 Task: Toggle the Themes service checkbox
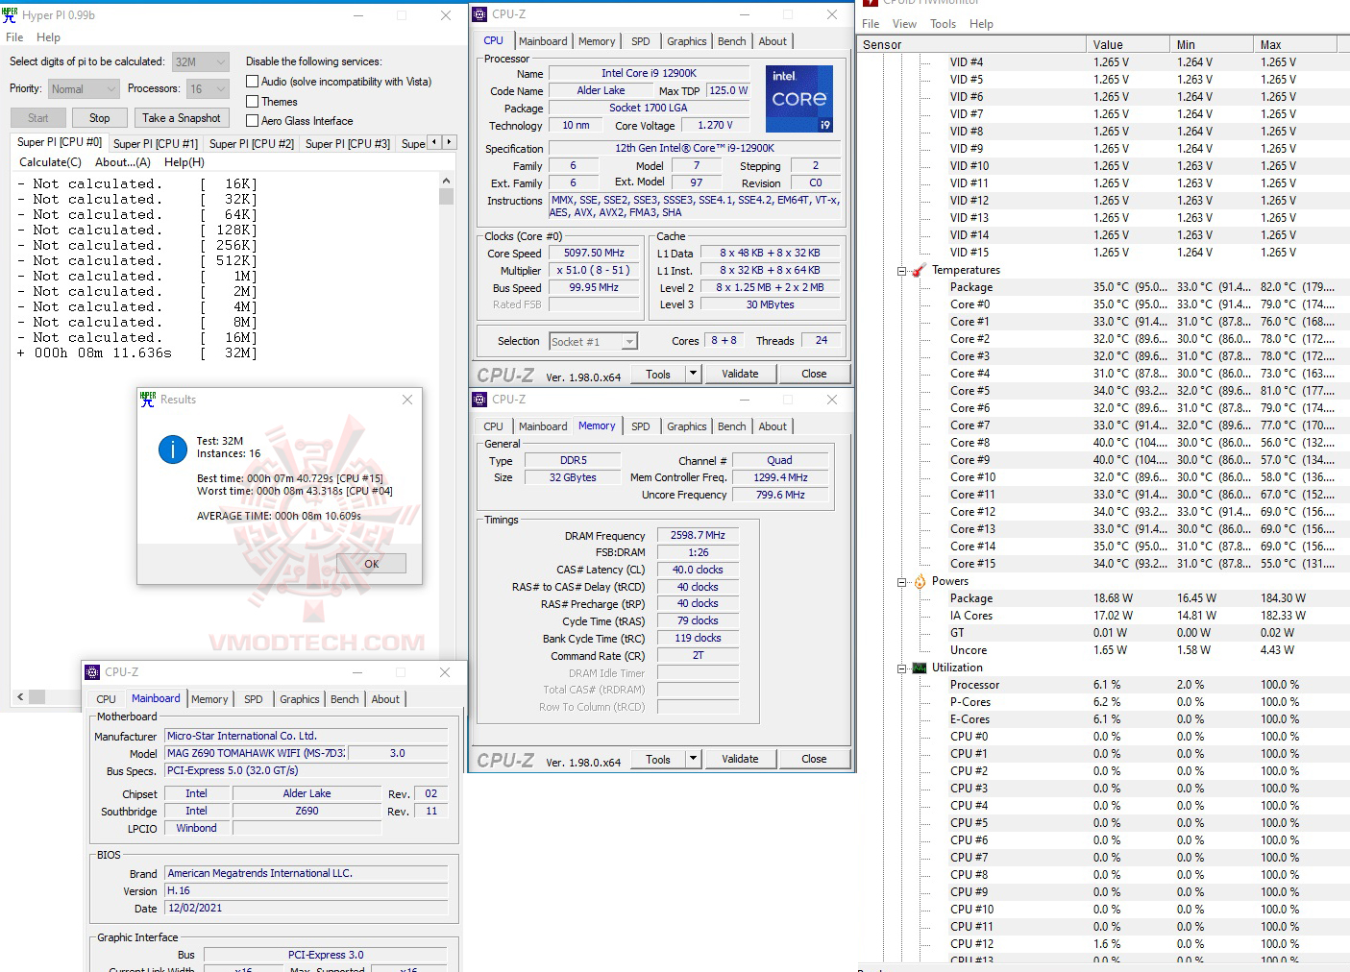tap(253, 101)
